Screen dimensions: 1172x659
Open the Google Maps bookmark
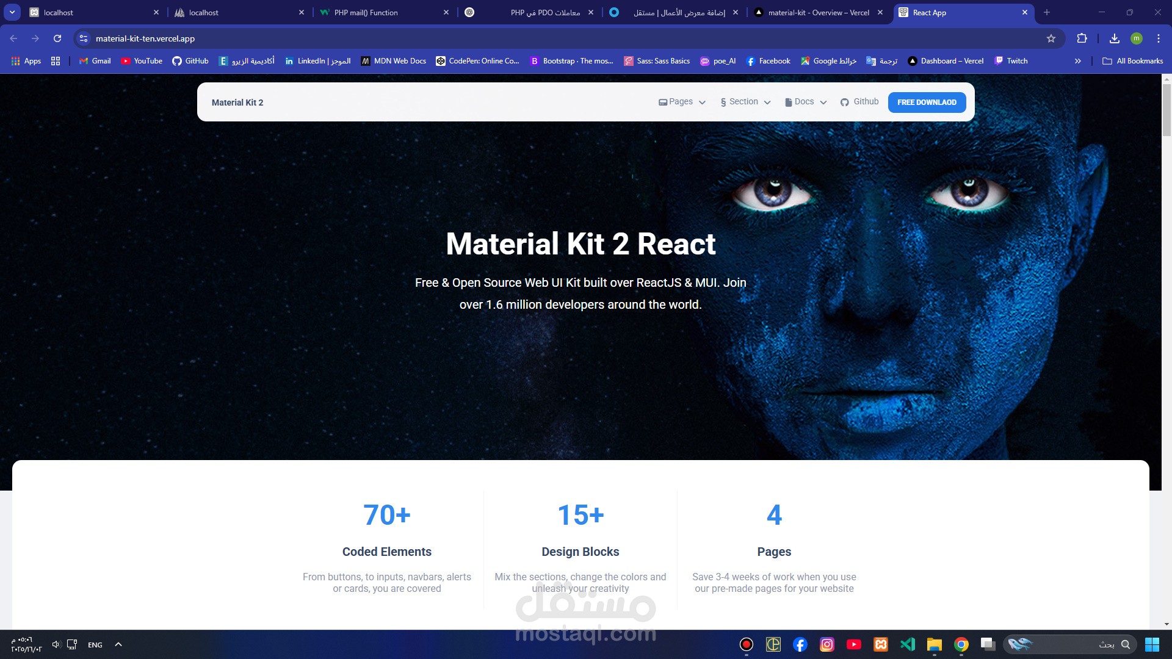828,61
